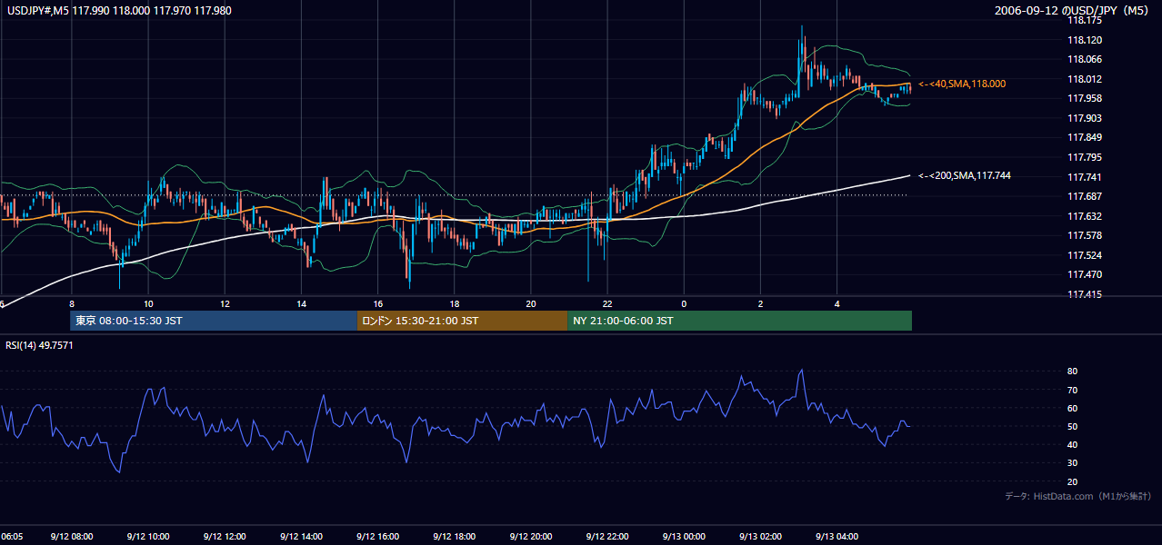Screen dimensions: 1162x545
Task: Click hour label 2 under the price chart
Action: (761, 304)
